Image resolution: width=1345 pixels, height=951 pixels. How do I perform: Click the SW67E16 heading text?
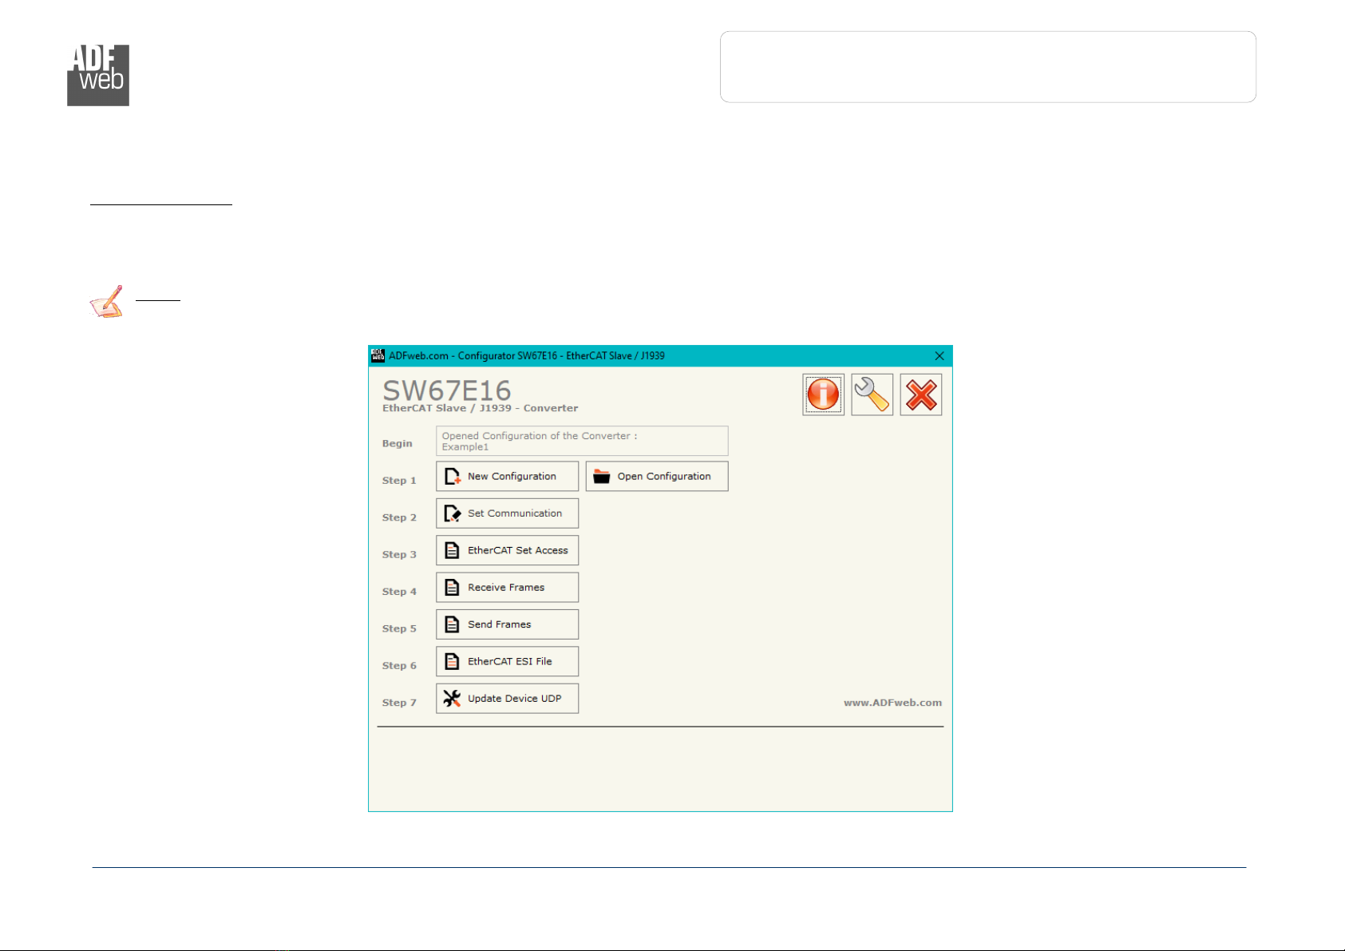447,390
